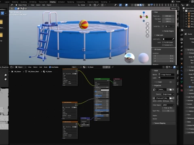Click the zoom viewport gizmo icon

tap(148, 24)
